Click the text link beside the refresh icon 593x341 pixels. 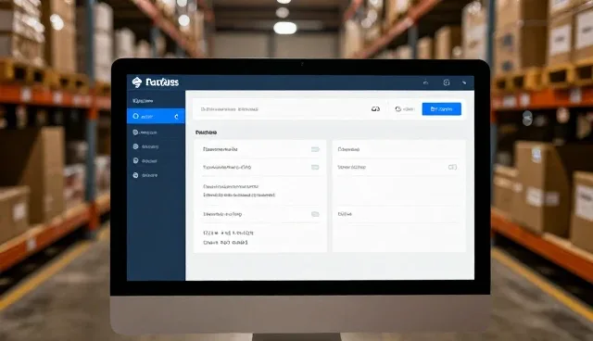tap(409, 109)
